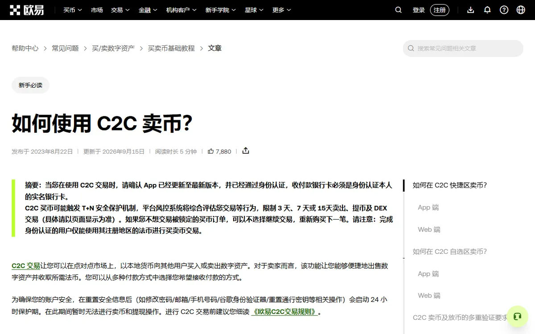Viewport: 535px width, 334px height.
Task: Open the customer support chat bubble
Action: pyautogui.click(x=517, y=317)
